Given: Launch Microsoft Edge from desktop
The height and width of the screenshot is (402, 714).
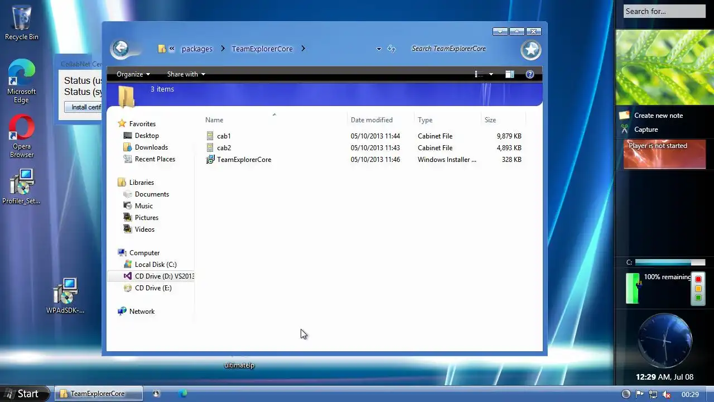Looking at the screenshot, I should coord(21,81).
